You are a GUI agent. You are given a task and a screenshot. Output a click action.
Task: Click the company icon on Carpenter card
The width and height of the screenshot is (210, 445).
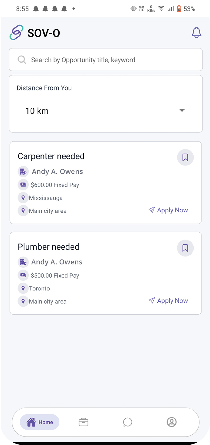pos(23,172)
